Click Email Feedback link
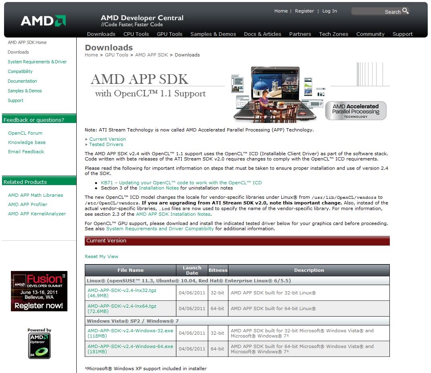Screen dimensions: 431x373 26,152
